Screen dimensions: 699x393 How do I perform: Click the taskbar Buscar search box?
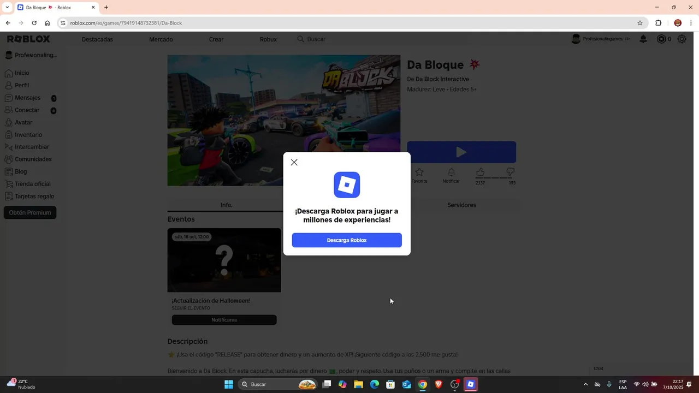[279, 384]
